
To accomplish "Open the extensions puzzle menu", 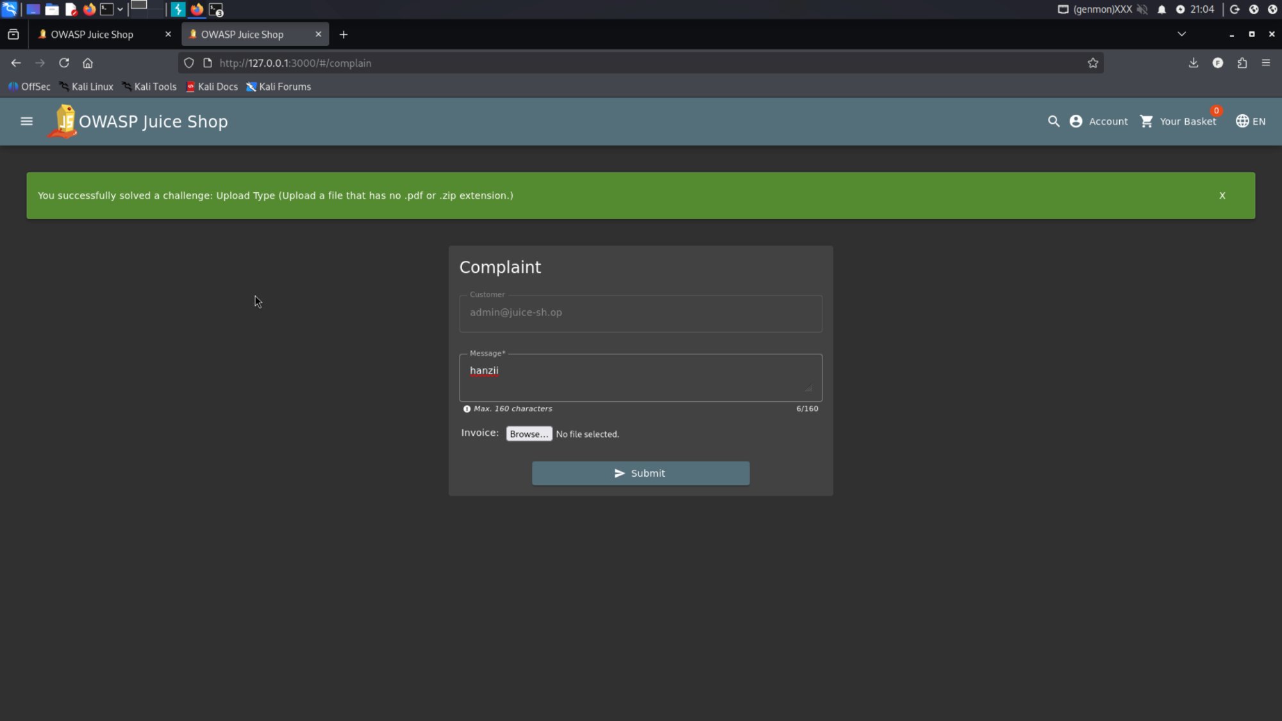I will pos(1242,63).
